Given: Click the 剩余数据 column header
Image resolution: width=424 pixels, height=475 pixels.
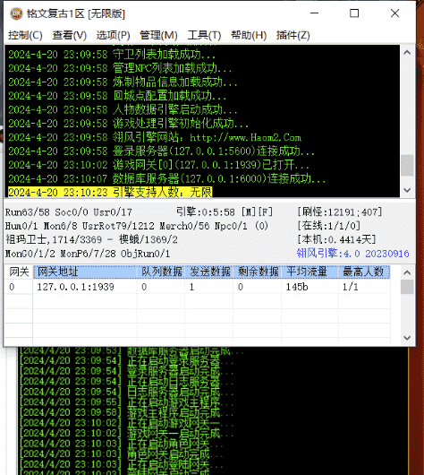Looking at the screenshot, I should click(x=258, y=272).
